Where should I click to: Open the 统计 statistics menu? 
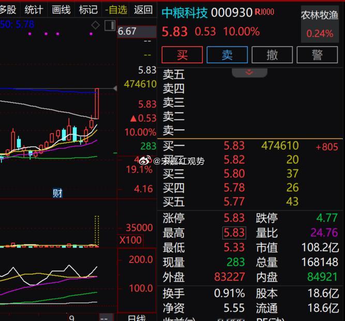point(34,10)
